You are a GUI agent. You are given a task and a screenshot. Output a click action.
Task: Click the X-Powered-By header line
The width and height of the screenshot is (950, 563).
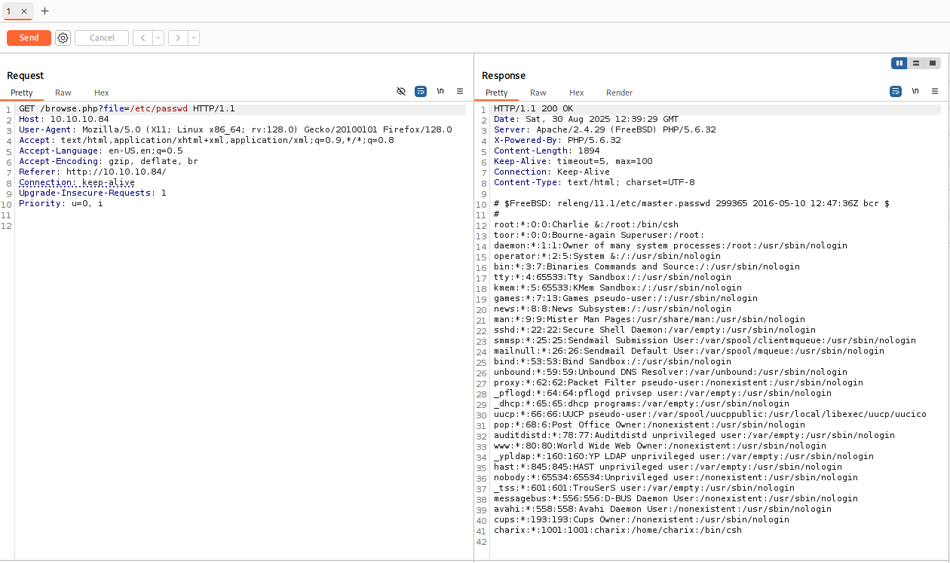click(557, 140)
